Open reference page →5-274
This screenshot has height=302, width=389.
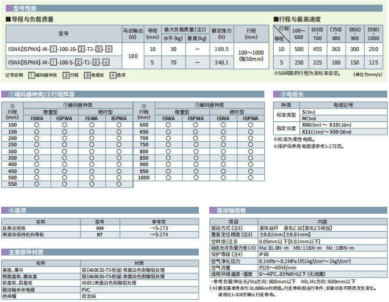159,235
